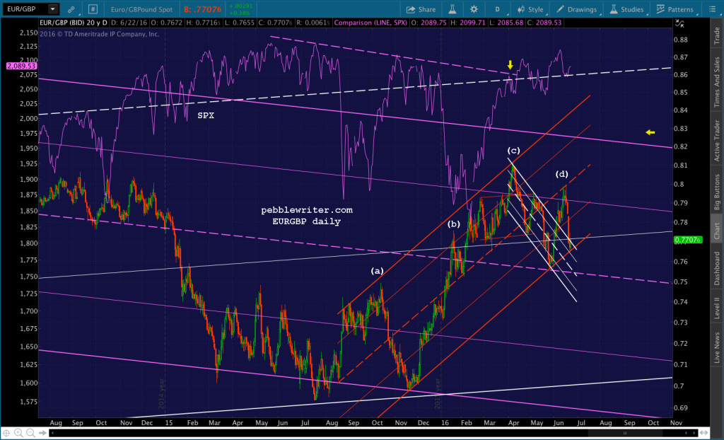Click the SPX chart label
724x440 pixels.
coord(206,115)
